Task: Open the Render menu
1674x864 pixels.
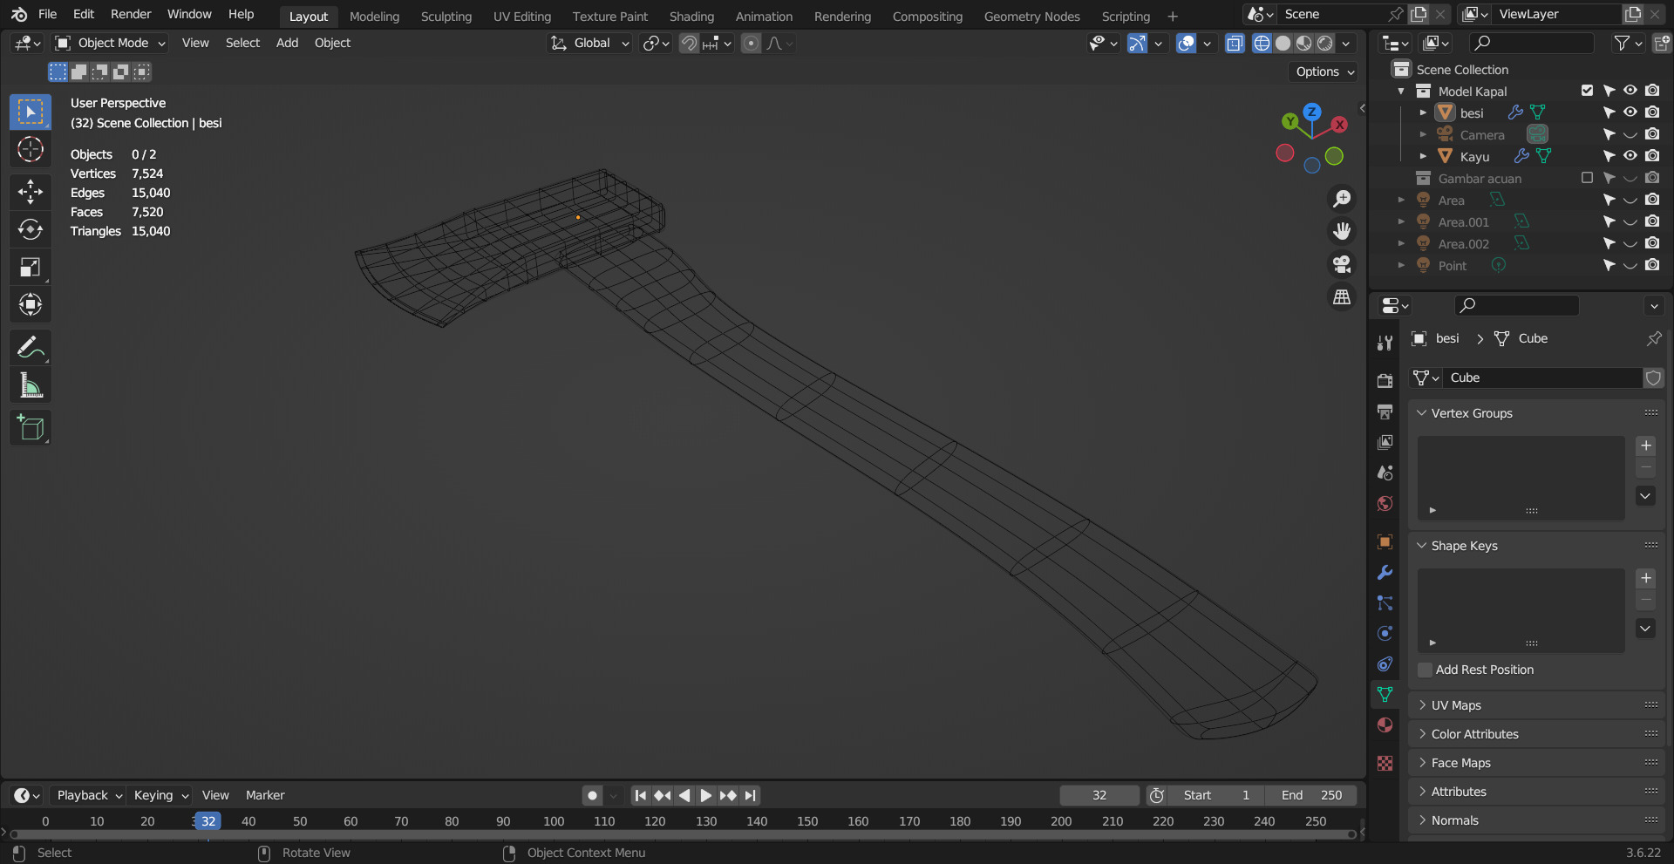Action: [x=131, y=14]
